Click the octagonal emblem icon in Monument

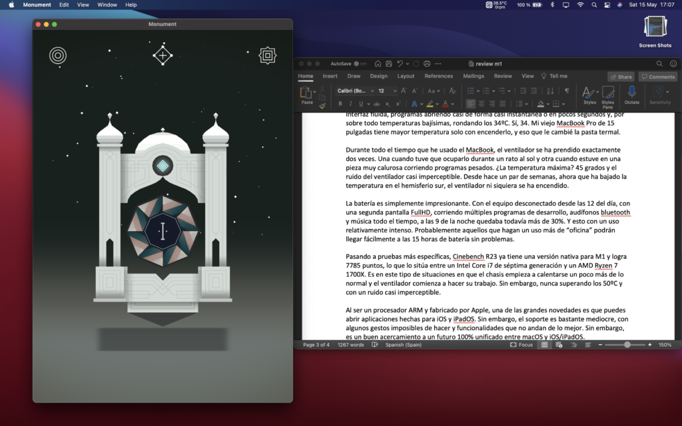[268, 55]
